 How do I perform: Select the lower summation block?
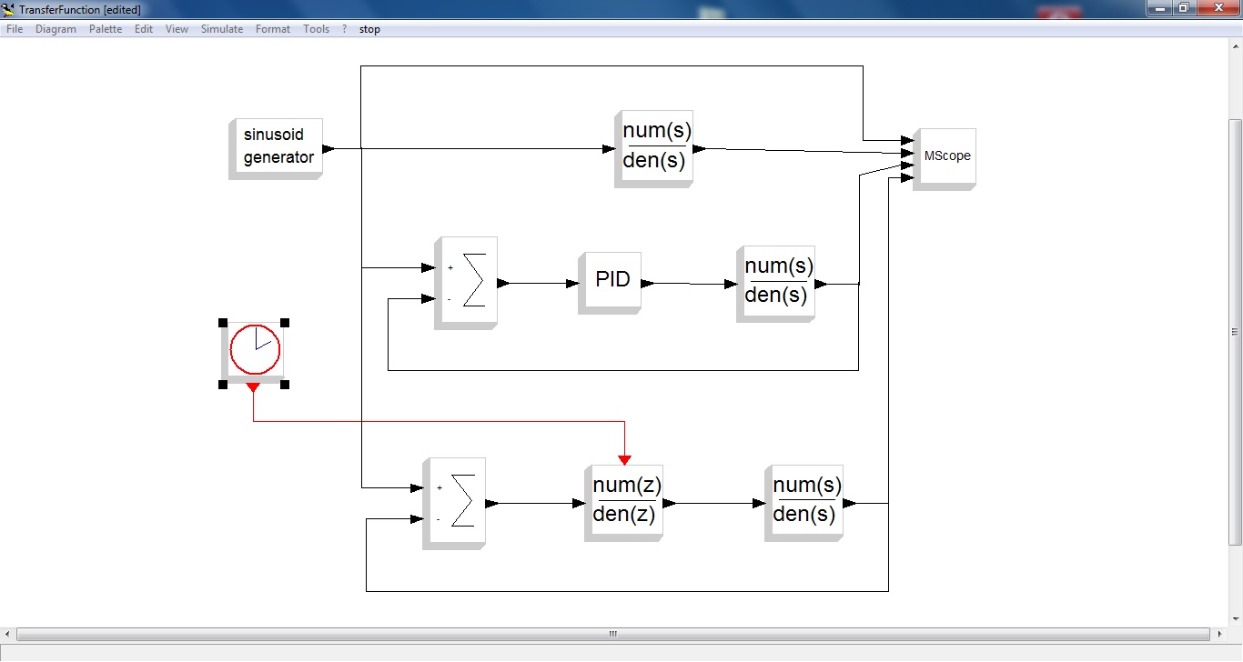click(457, 501)
